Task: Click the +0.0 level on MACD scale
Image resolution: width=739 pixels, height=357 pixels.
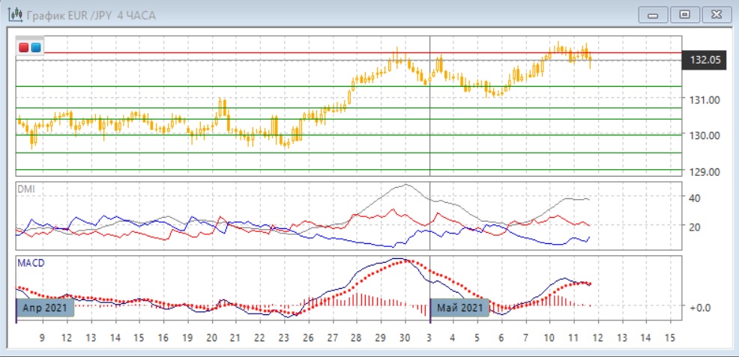Action: (699, 307)
